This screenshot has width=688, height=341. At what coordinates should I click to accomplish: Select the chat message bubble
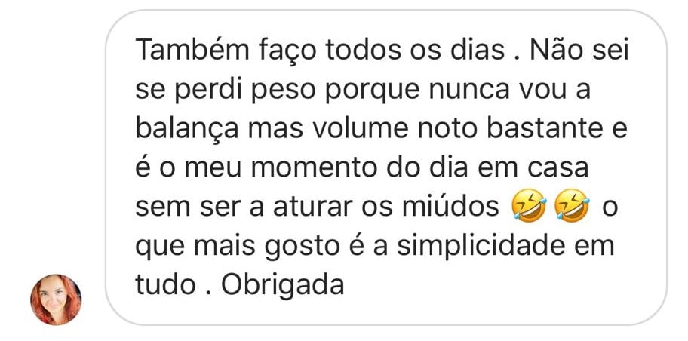[x=386, y=167]
